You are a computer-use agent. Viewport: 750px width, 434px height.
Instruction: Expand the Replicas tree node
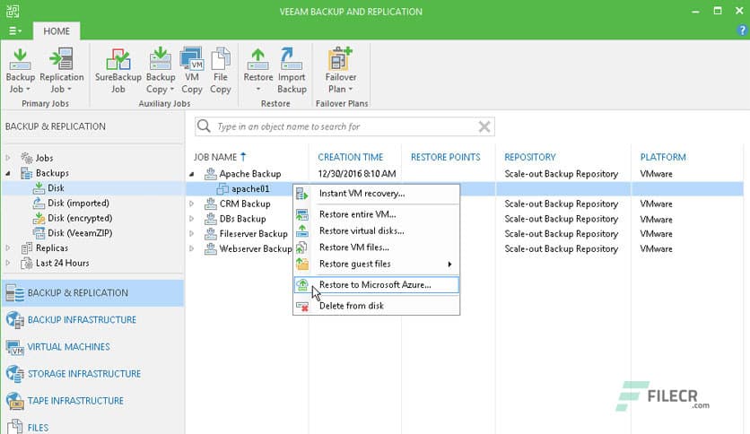(8, 248)
